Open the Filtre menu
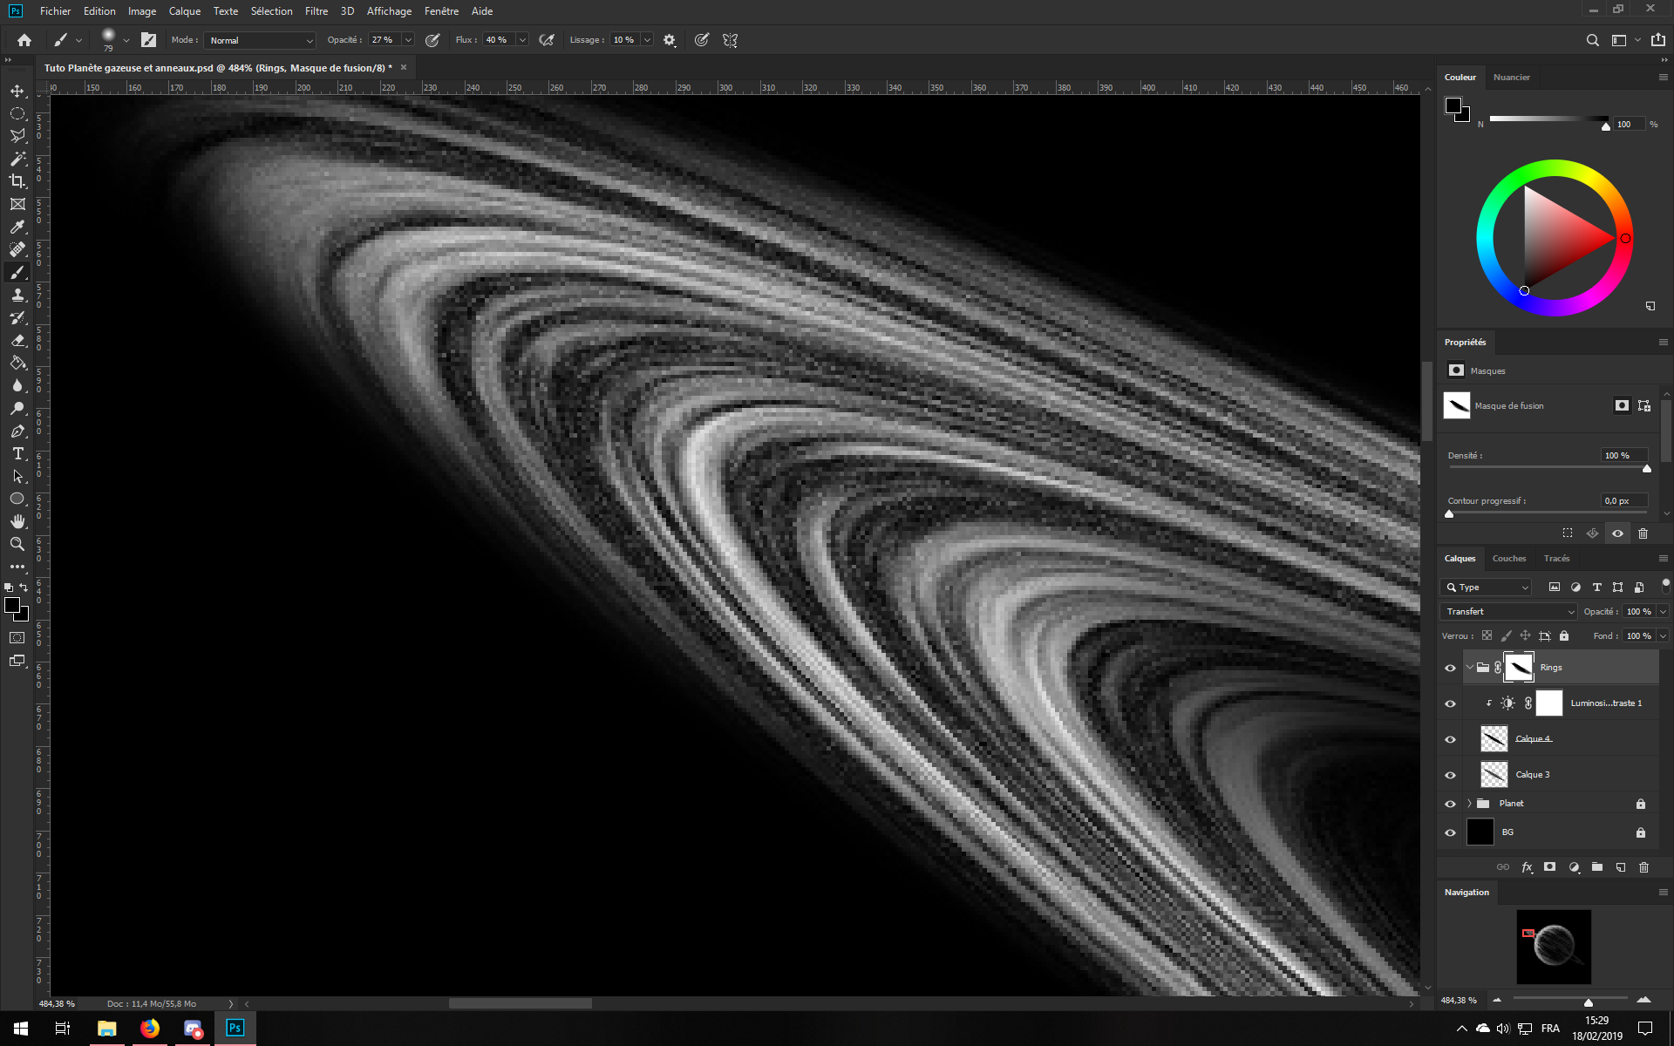This screenshot has height=1046, width=1674. [x=316, y=11]
